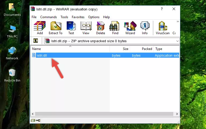Screen dimensions: 206x129
Task: Show archive Info
Action: [x=145, y=28]
